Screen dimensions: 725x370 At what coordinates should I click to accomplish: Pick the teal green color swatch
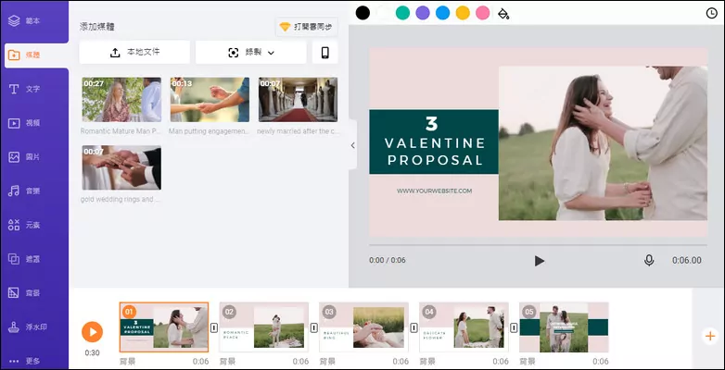pyautogui.click(x=402, y=13)
